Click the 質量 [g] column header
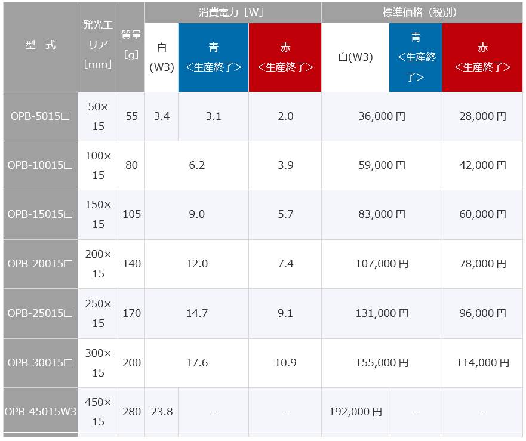 click(131, 45)
